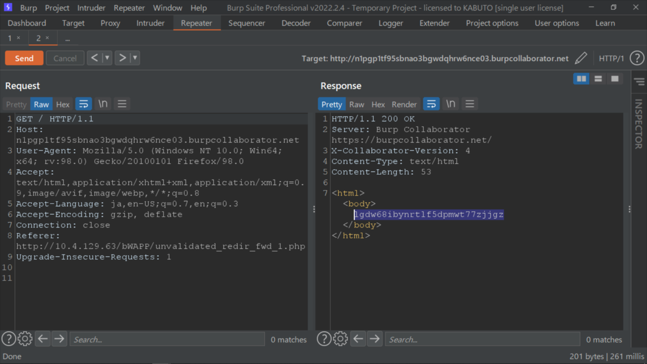Toggle HTTP/1 protocol selector

(x=611, y=58)
